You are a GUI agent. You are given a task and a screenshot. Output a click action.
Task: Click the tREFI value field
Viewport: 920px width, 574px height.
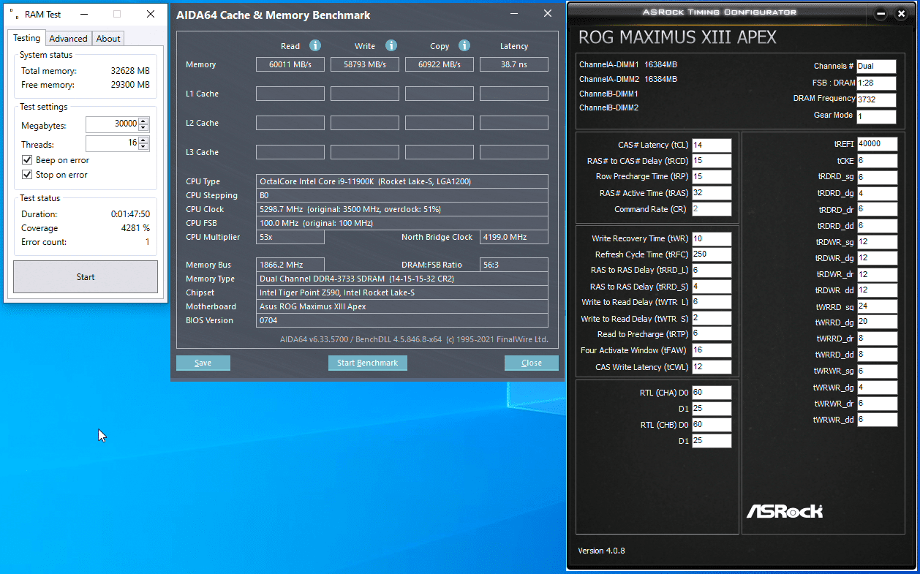[x=877, y=145]
